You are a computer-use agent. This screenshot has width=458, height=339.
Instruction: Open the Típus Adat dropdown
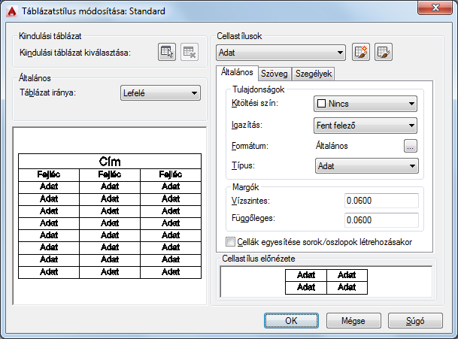(x=366, y=166)
